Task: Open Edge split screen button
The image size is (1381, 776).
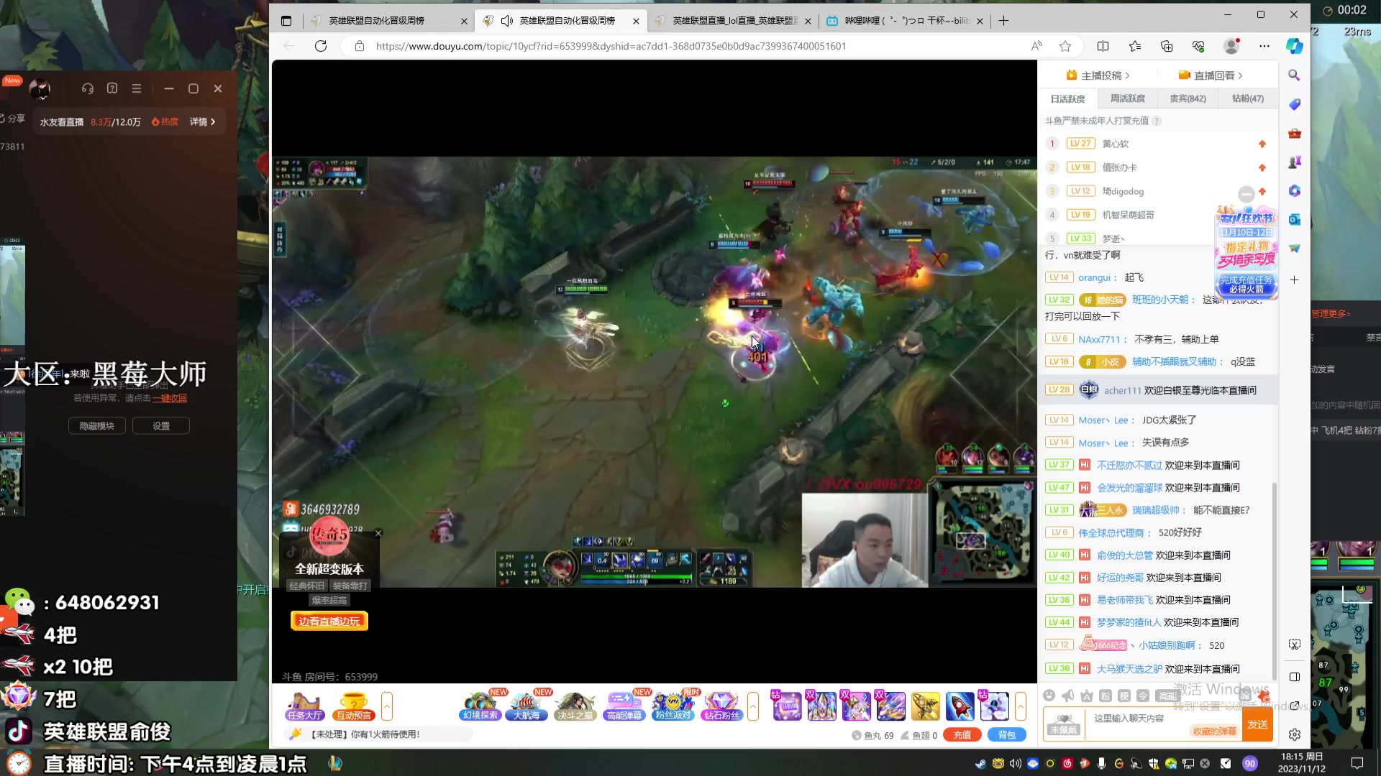Action: [1103, 46]
